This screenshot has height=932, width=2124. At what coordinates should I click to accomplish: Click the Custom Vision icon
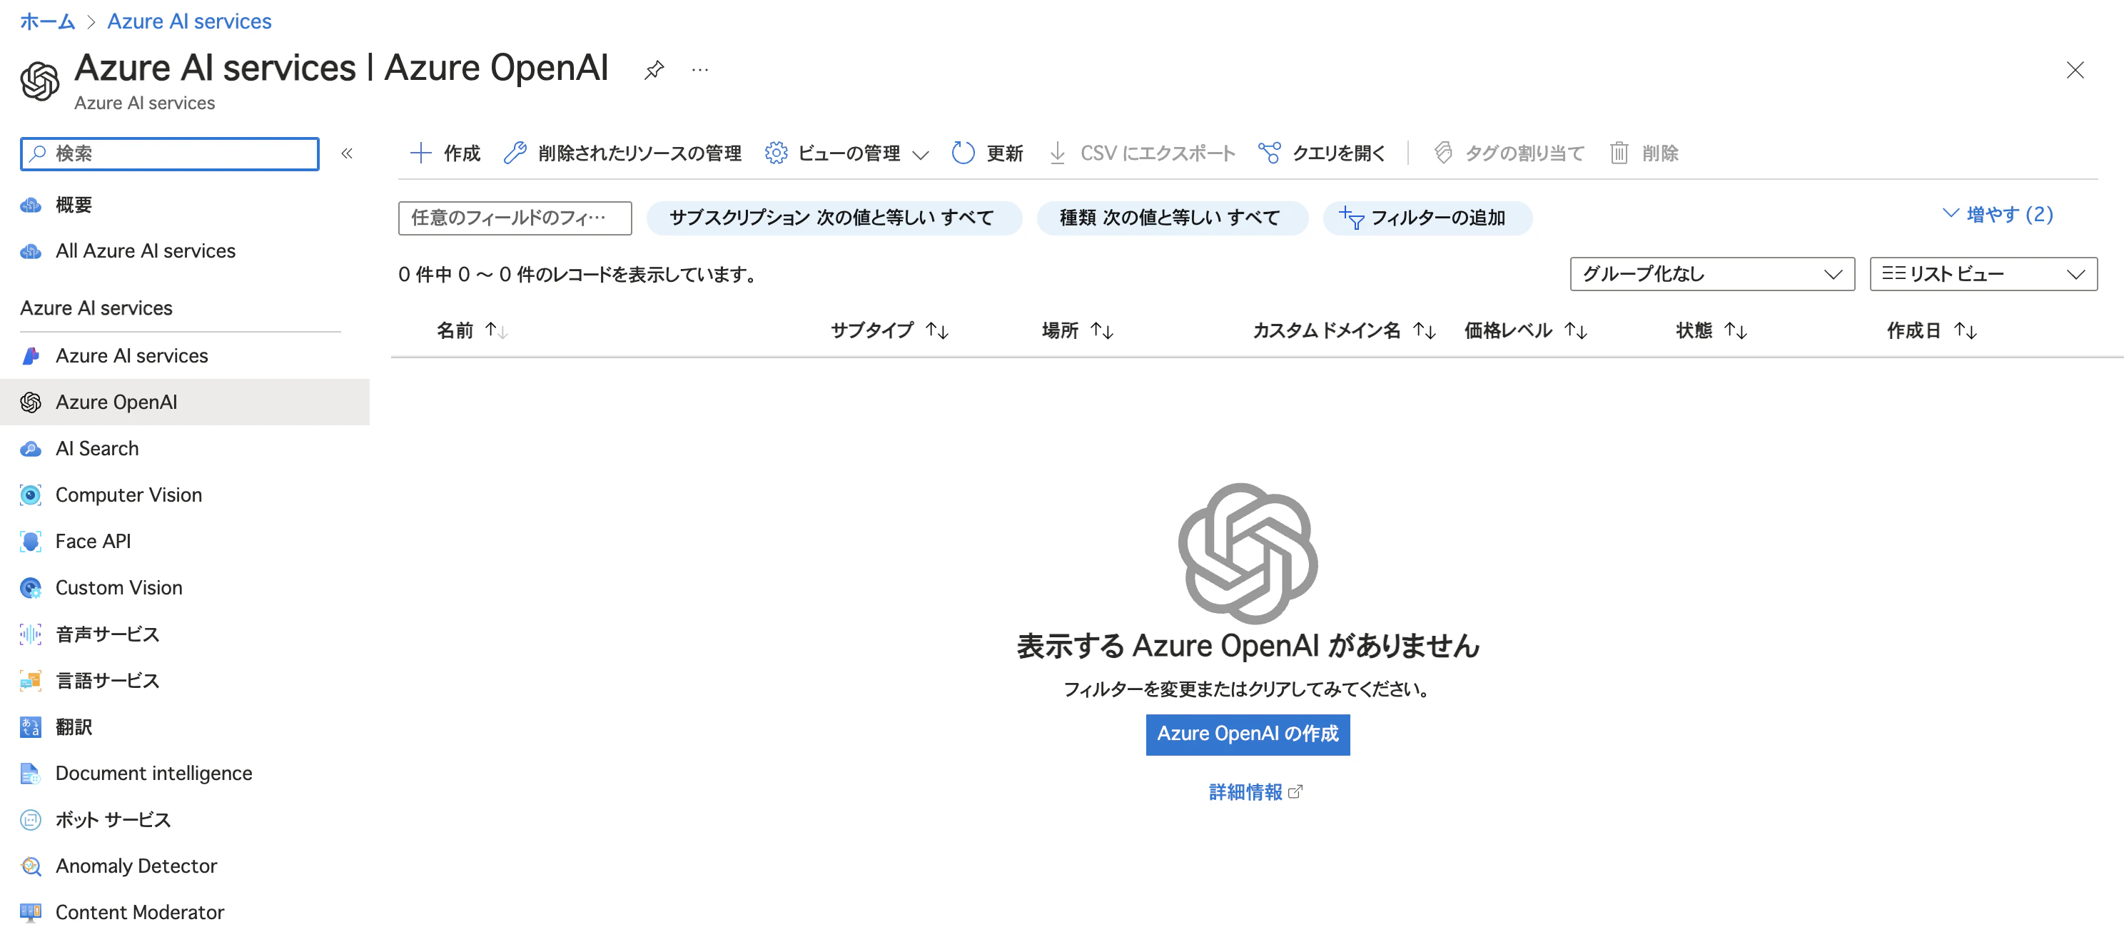point(31,587)
